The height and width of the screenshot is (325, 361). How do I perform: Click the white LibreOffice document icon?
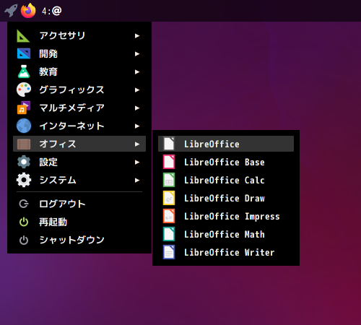coord(169,144)
